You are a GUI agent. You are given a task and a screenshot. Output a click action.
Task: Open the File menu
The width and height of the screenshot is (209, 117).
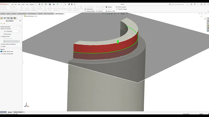click(12, 4)
